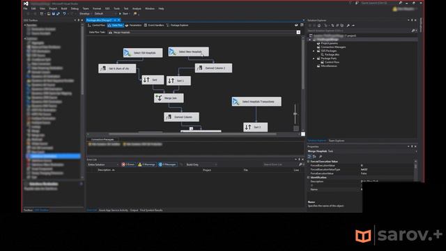
Task: Click the vertical scrollbar of the design canvas
Action: (x=302, y=64)
